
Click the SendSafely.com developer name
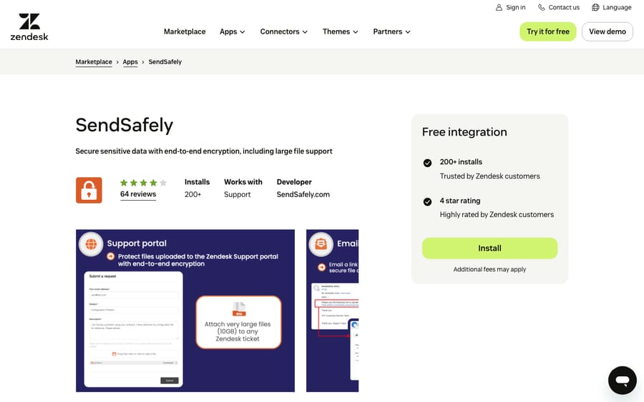303,195
